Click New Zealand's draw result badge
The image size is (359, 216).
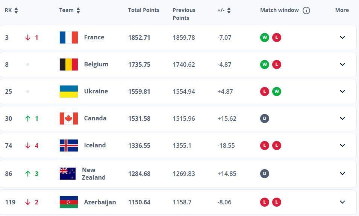point(264,174)
